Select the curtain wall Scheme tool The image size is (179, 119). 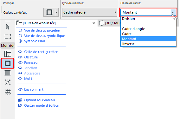click(x=8, y=54)
